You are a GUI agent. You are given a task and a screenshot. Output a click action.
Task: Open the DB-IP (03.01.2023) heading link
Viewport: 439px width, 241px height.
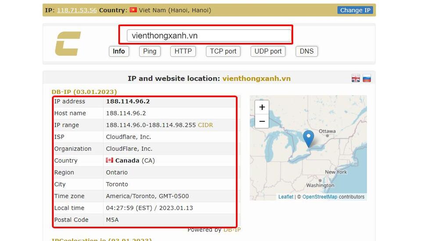coord(84,92)
